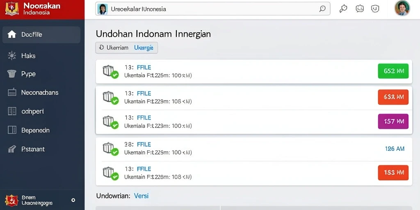Open the Pstanant sidebar entry

tap(33, 149)
